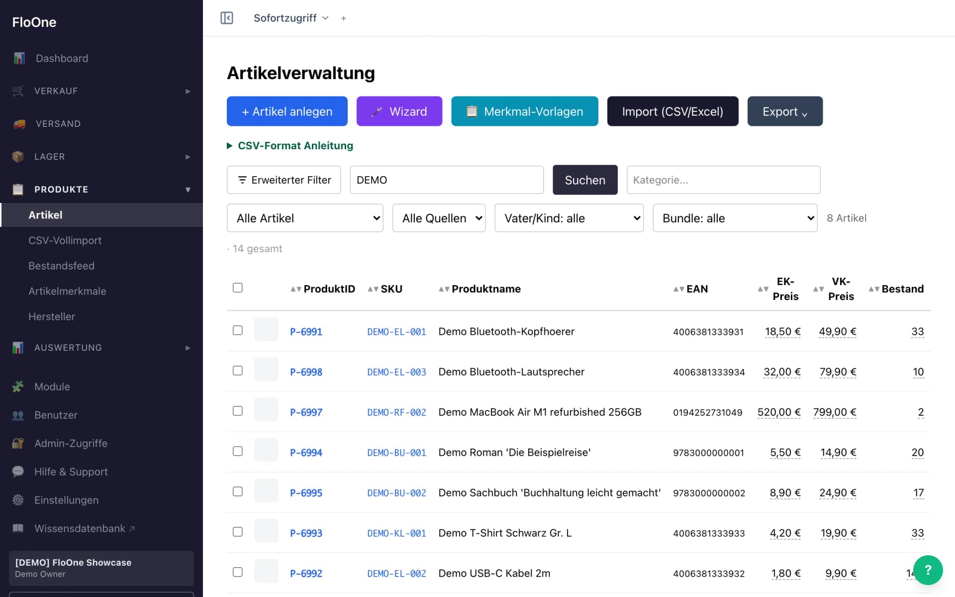
Task: Collapse the sidebar with the panel icon
Action: [227, 18]
